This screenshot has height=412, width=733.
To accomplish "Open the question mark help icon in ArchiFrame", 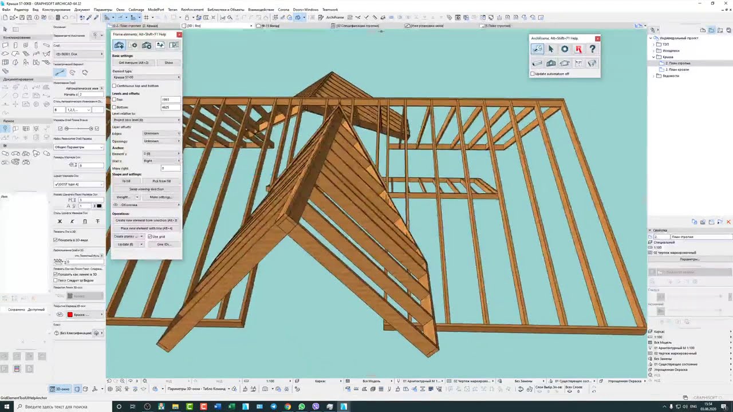I will [592, 49].
